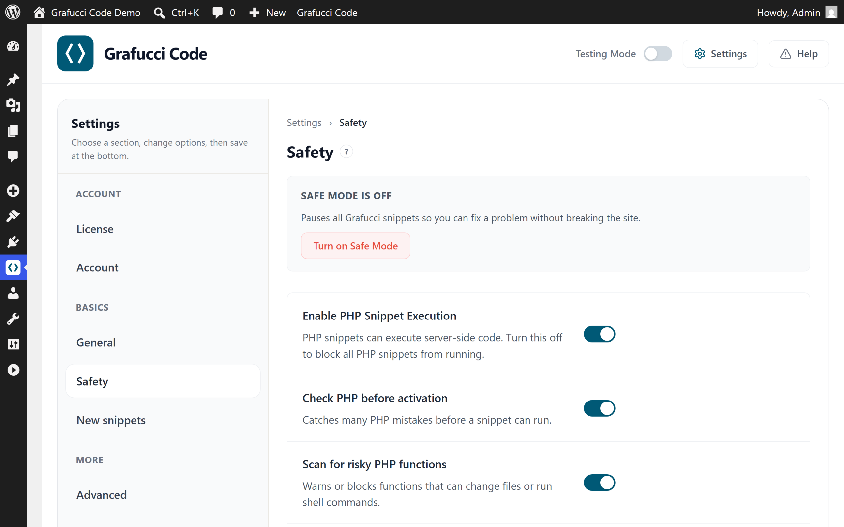844x527 pixels.
Task: Click Turn on Safe Mode button
Action: pos(355,246)
